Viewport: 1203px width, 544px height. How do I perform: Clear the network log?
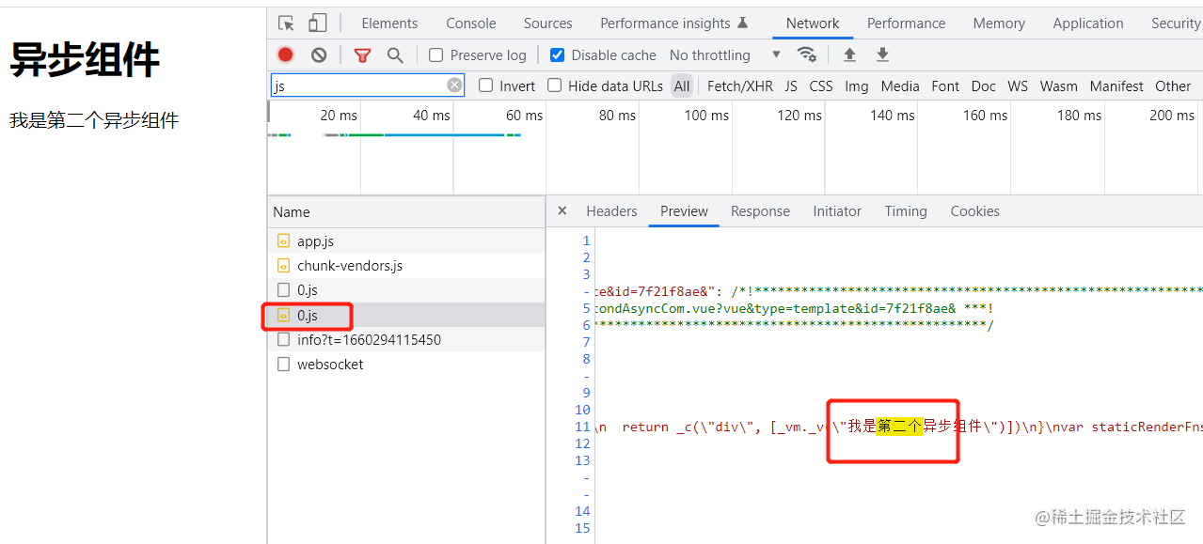[x=319, y=55]
